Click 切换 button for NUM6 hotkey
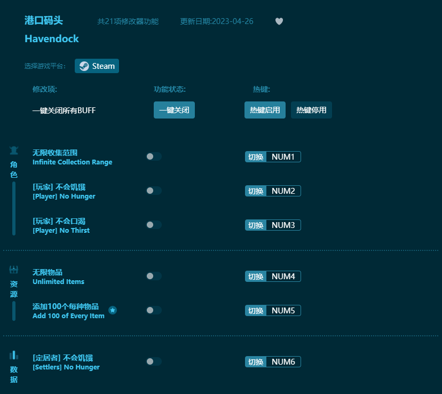This screenshot has height=394, width=442. [x=256, y=361]
